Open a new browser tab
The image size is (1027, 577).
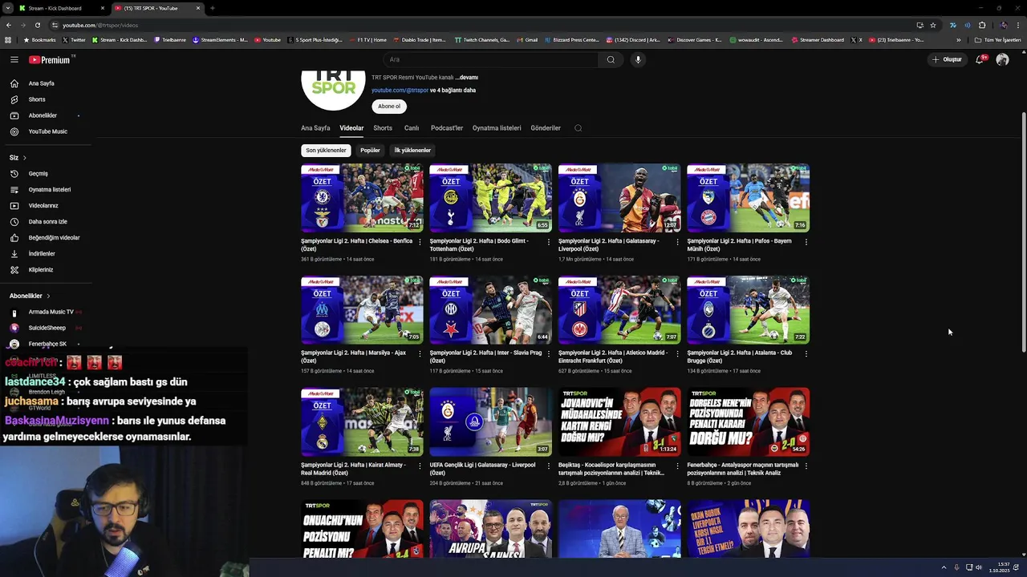[x=212, y=8]
